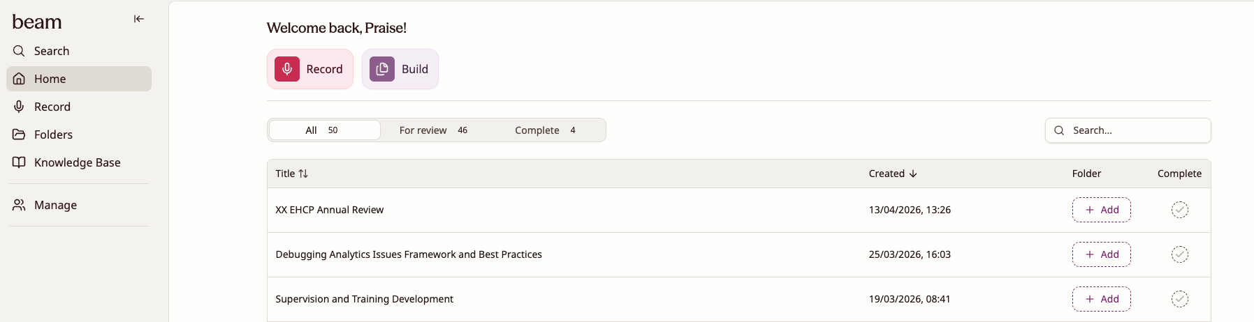
Task: Mark Debugging Analytics Issues row as complete
Action: [x=1179, y=254]
